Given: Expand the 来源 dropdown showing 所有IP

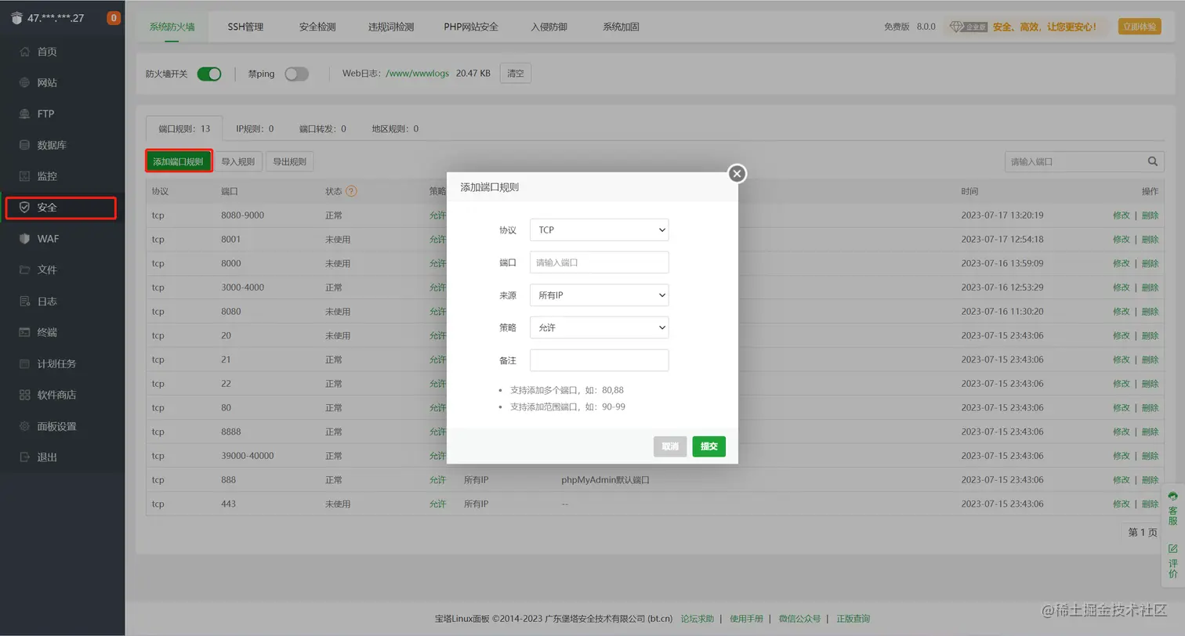Looking at the screenshot, I should point(600,295).
